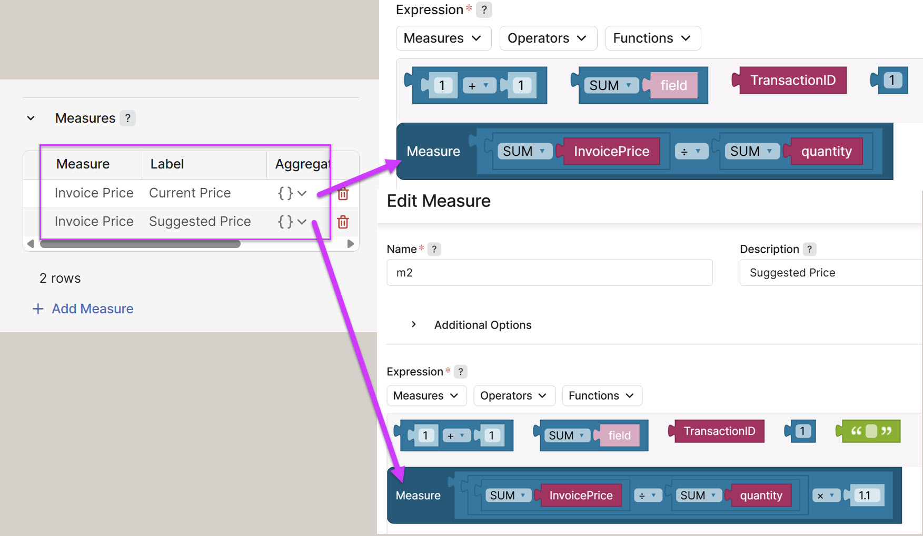Viewport: 923px width, 536px height.
Task: Click help icon beside Name field
Action: pos(434,249)
